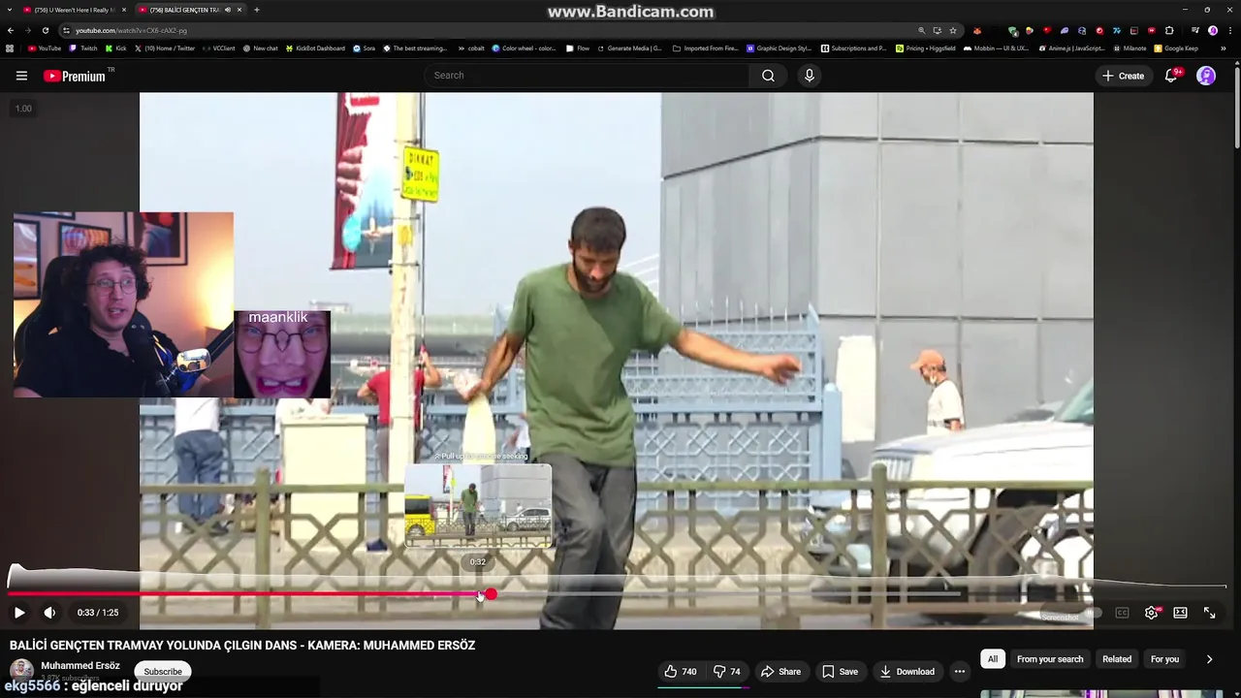Open the YouTube hamburger guide menu

coord(21,76)
